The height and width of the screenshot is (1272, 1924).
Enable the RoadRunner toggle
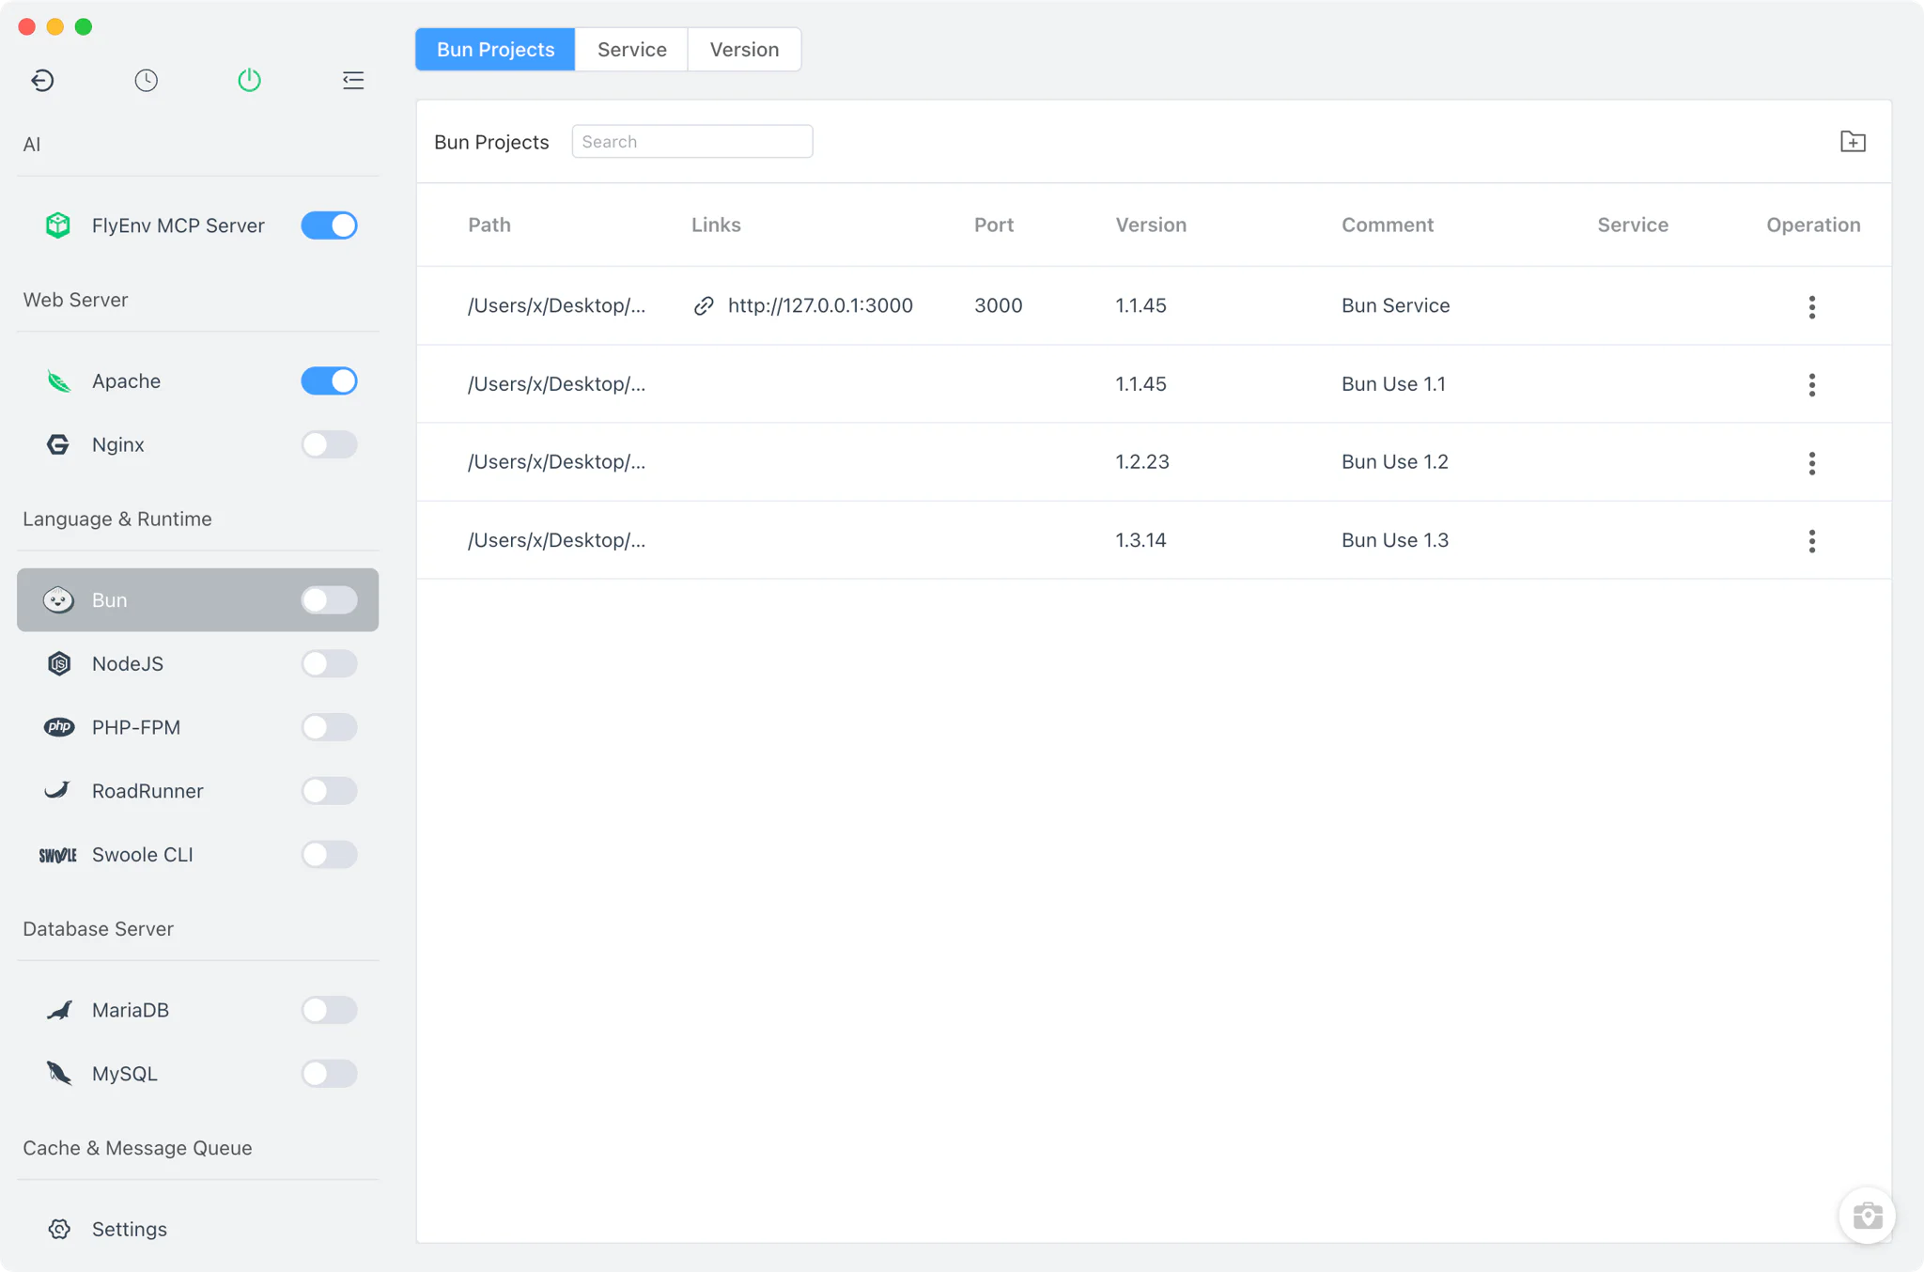point(329,791)
